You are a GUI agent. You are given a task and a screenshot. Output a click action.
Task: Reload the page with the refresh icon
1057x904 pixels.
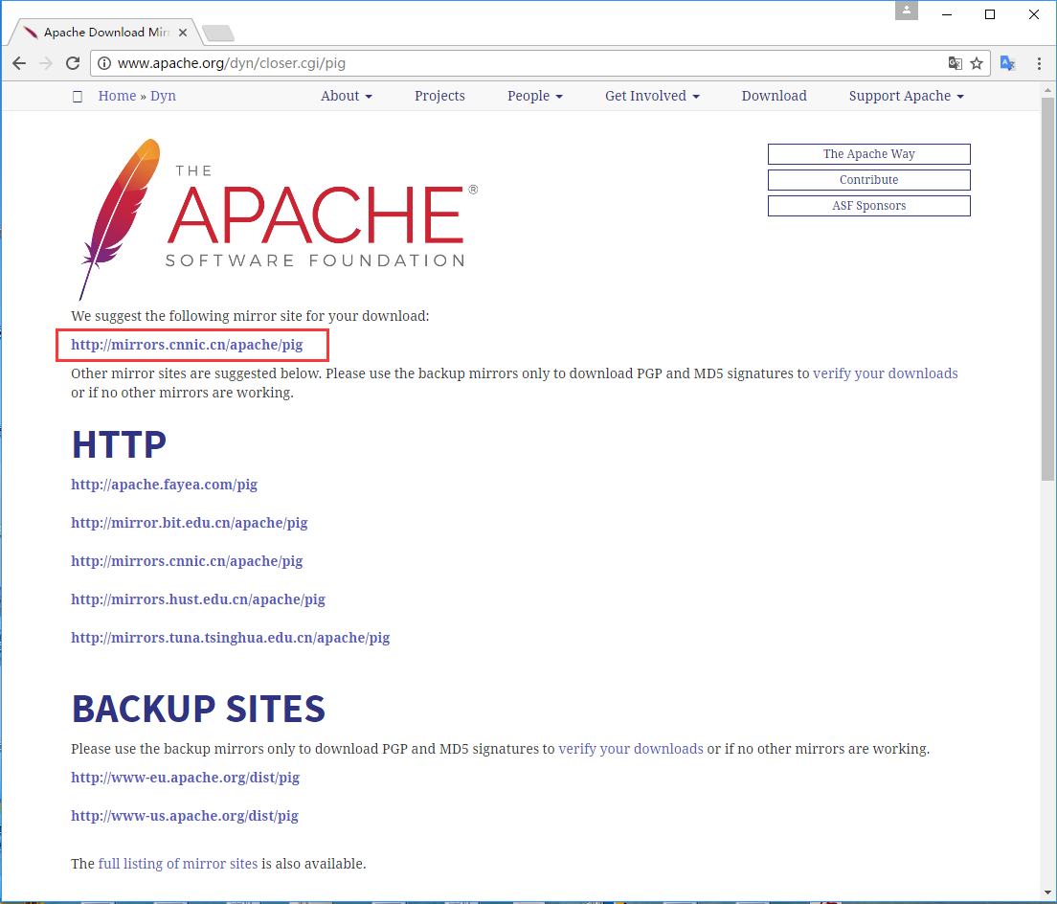click(73, 63)
